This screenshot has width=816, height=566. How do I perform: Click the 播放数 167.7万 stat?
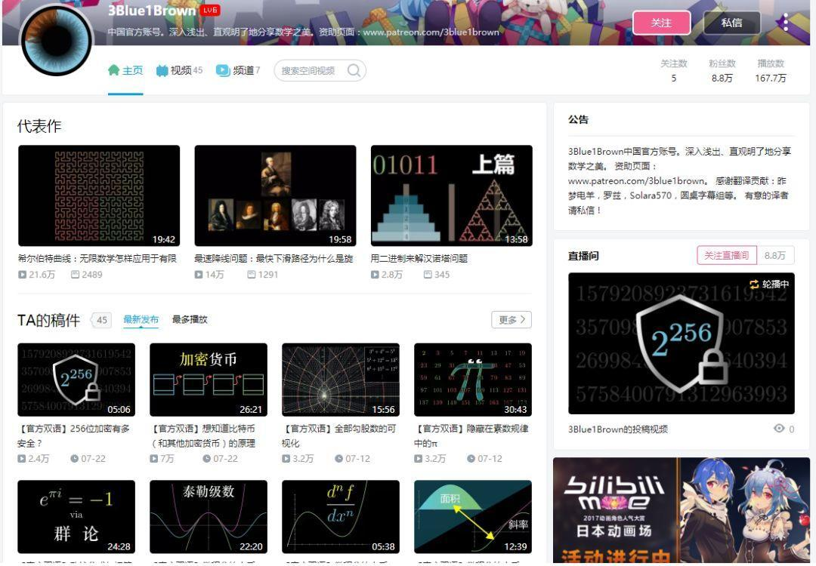click(771, 71)
